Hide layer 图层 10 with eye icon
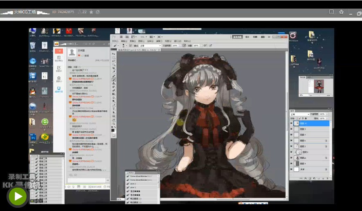362x211 pixels. (x=291, y=123)
